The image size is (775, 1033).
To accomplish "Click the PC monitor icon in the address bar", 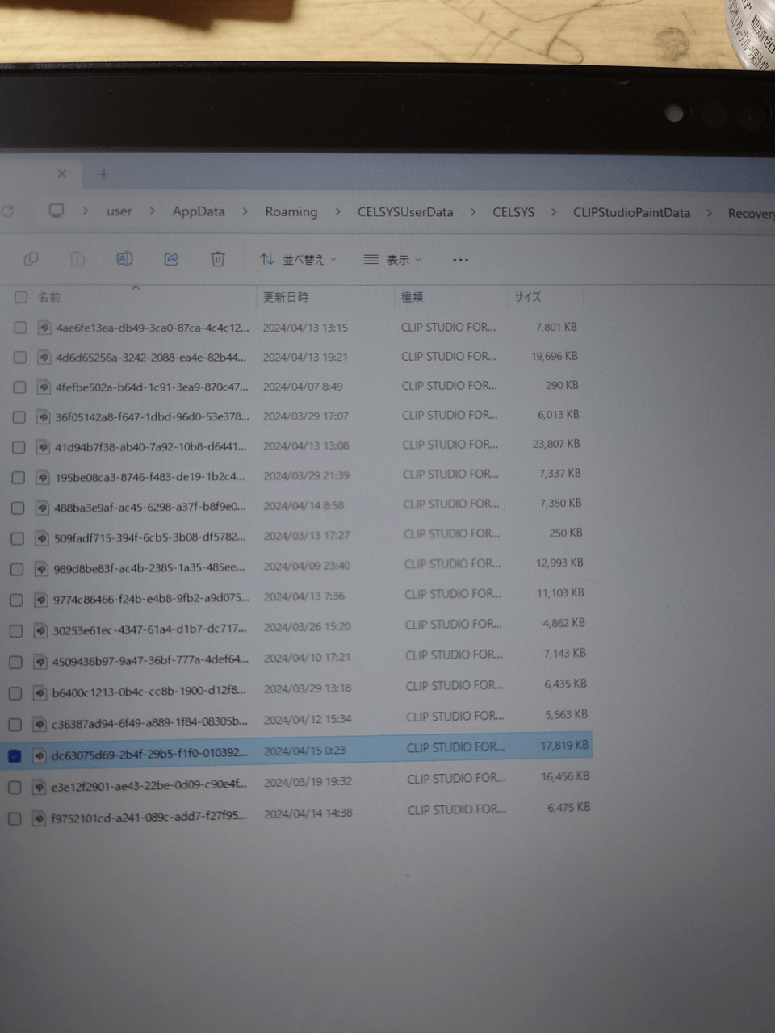I will [57, 211].
